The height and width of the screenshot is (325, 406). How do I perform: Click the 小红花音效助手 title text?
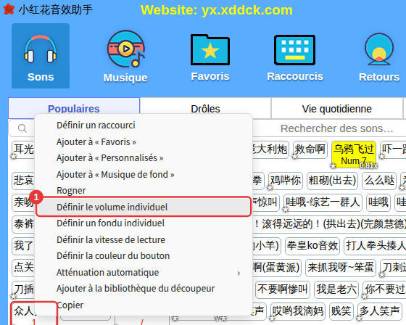click(x=55, y=9)
